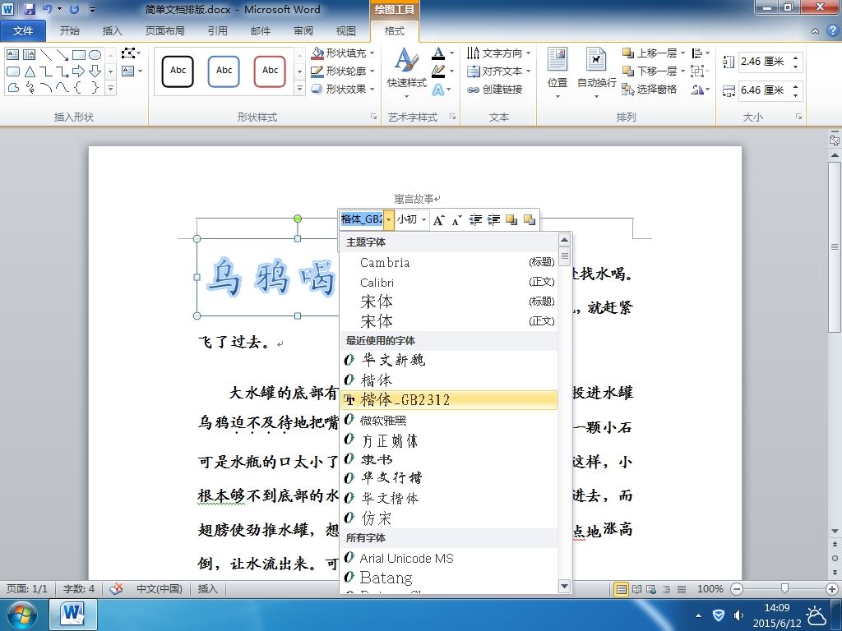Switch to the 引用 References tab

[217, 31]
